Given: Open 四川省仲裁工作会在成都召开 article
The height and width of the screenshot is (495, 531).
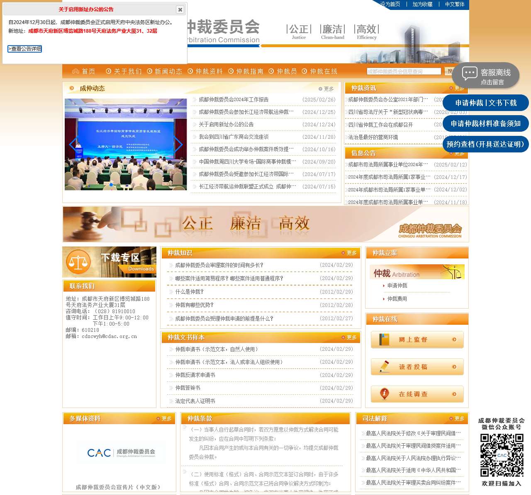Looking at the screenshot, I should [380, 125].
